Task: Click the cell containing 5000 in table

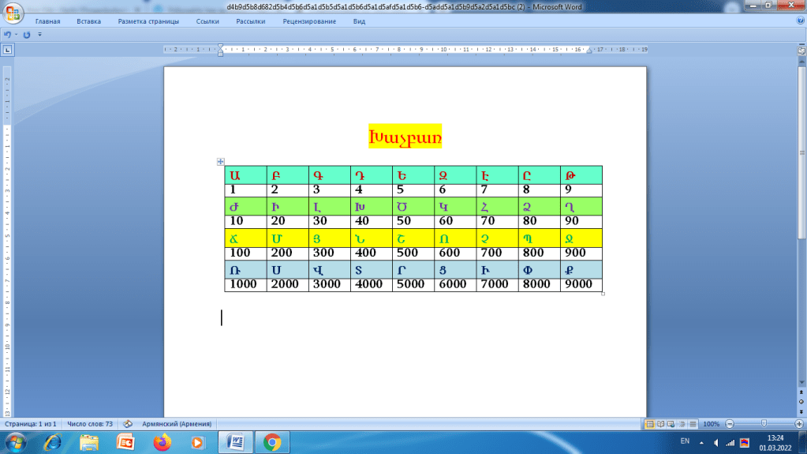Action: 413,285
